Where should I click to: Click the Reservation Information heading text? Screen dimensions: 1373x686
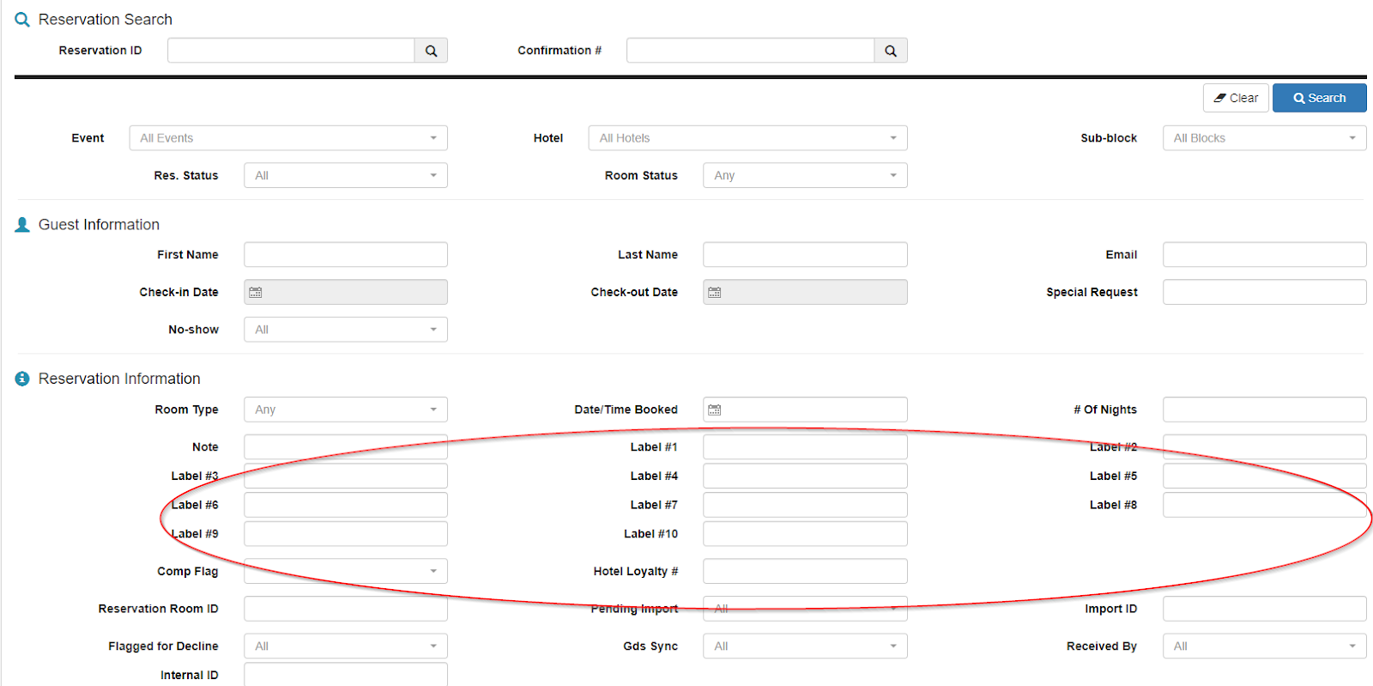[x=119, y=379]
